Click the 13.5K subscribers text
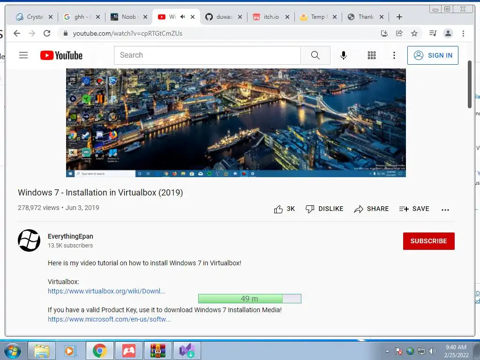 click(x=70, y=246)
